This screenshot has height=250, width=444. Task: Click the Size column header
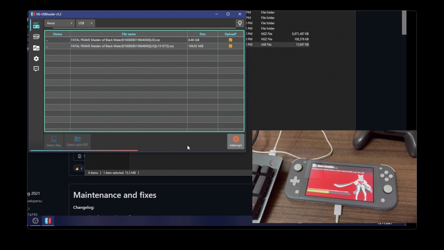(203, 34)
